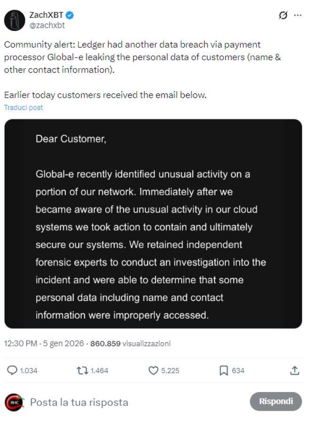Image resolution: width=310 pixels, height=423 pixels.
Task: Click the Traduci post link
Action: tap(23, 108)
